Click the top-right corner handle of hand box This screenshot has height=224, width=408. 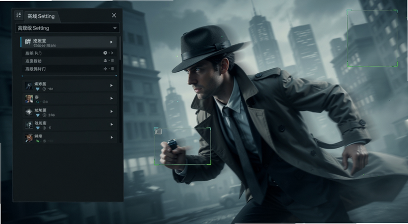(210, 129)
